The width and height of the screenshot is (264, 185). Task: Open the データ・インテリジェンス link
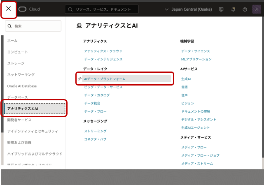tap(103, 59)
